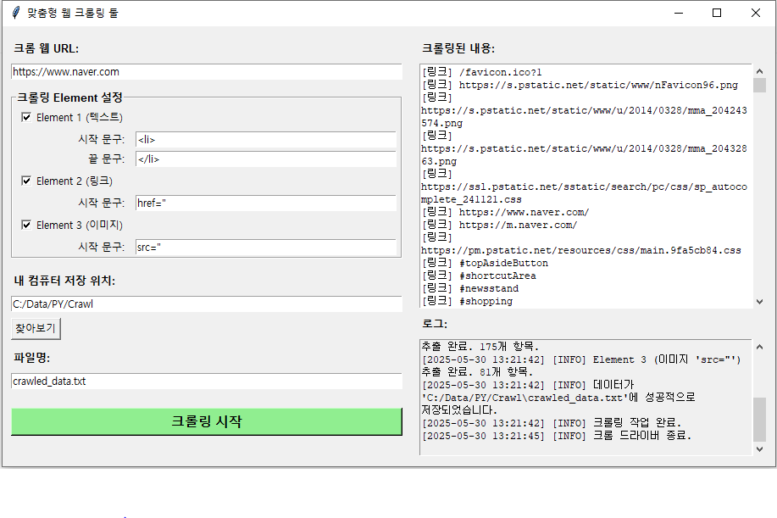
Task: Click the '#topAsideButton' link line
Action: (x=485, y=263)
